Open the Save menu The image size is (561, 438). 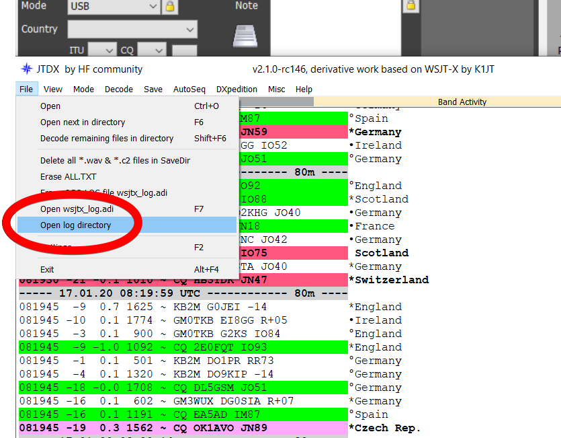coord(153,89)
